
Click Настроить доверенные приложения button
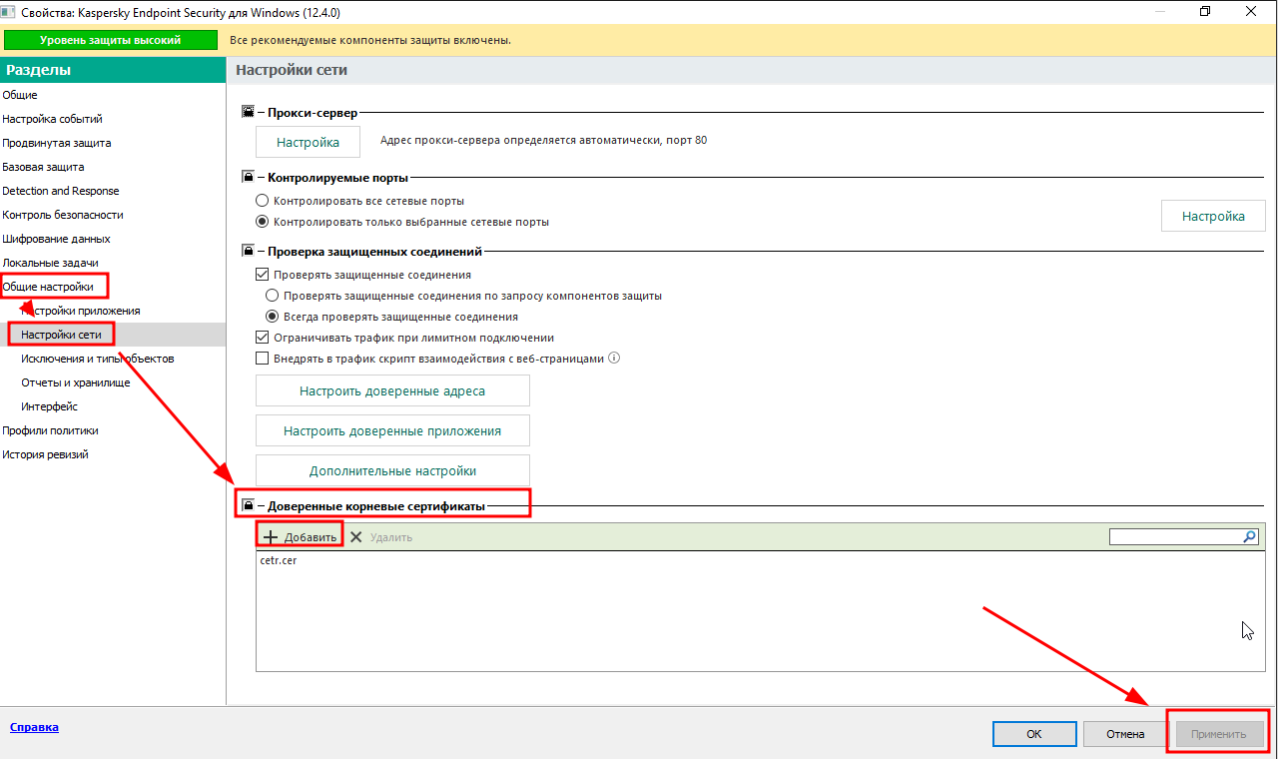coord(392,430)
